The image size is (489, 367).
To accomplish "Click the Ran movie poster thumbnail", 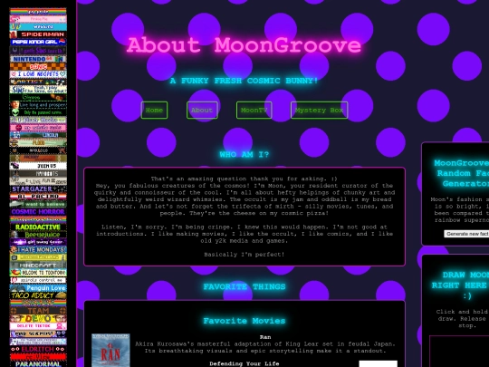I will click(x=110, y=351).
